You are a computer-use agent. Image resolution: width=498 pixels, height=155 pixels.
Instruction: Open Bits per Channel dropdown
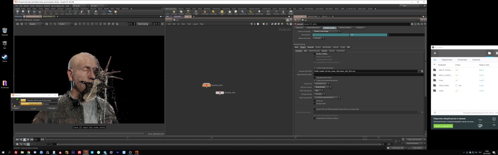(323, 87)
